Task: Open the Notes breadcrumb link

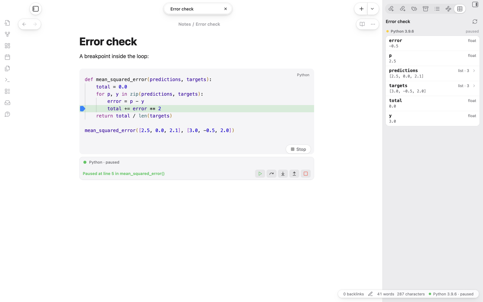Action: point(184,24)
